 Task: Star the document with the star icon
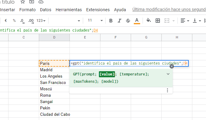[x=23, y=2]
